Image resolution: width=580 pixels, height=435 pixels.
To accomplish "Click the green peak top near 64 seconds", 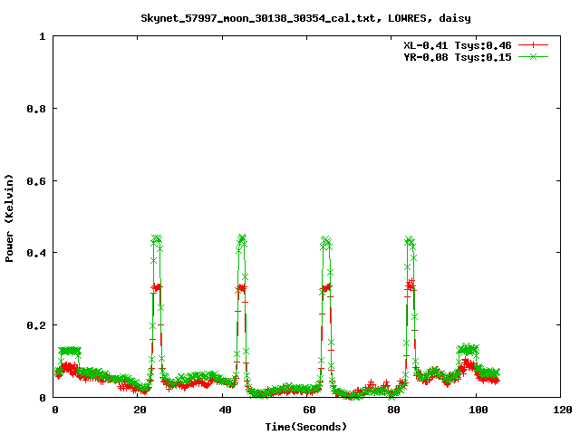I will pyautogui.click(x=326, y=240).
